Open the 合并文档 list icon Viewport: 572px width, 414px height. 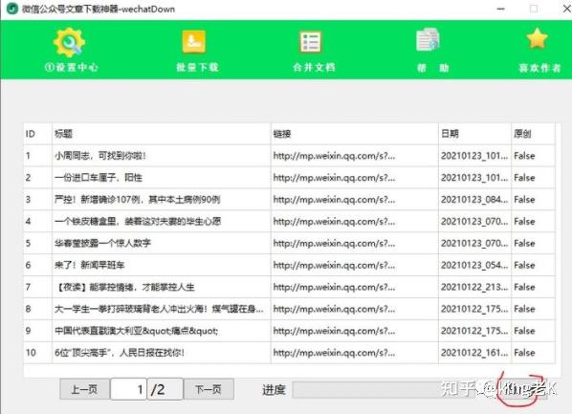[x=311, y=42]
